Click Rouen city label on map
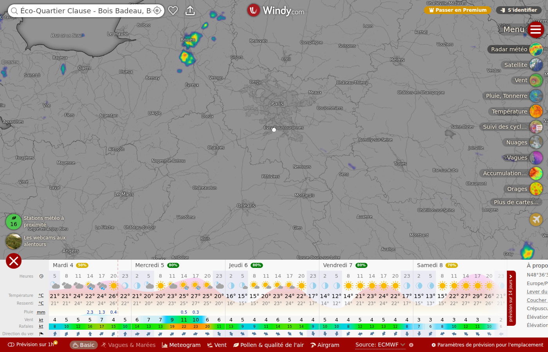The height and width of the screenshot is (352, 548). 188,40
